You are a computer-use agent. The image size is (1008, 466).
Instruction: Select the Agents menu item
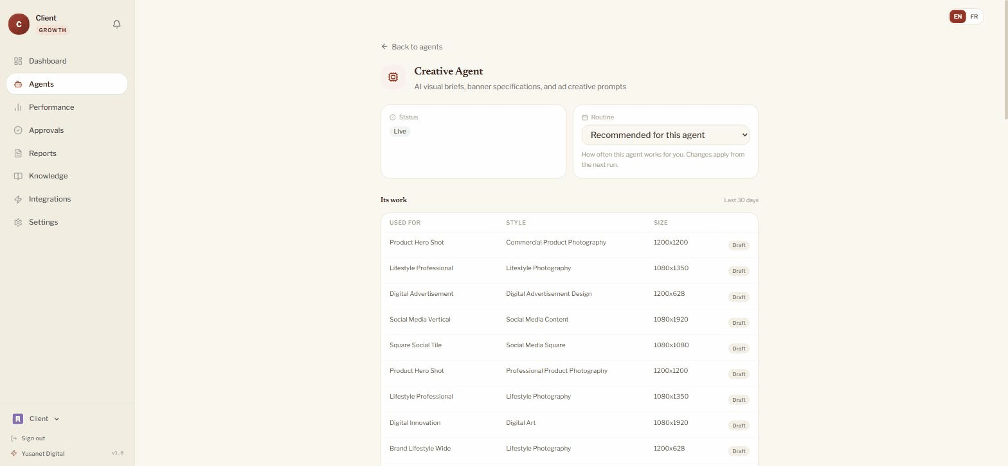pos(67,84)
